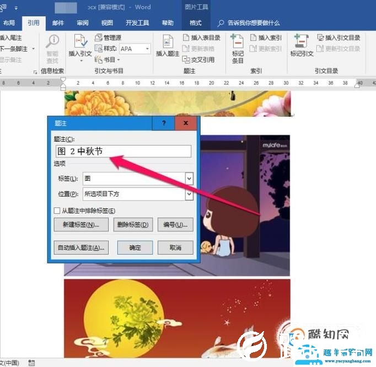This screenshot has height=367, width=376.
Task: Click Cross-reference (交叉引用)
Action: tap(198, 60)
